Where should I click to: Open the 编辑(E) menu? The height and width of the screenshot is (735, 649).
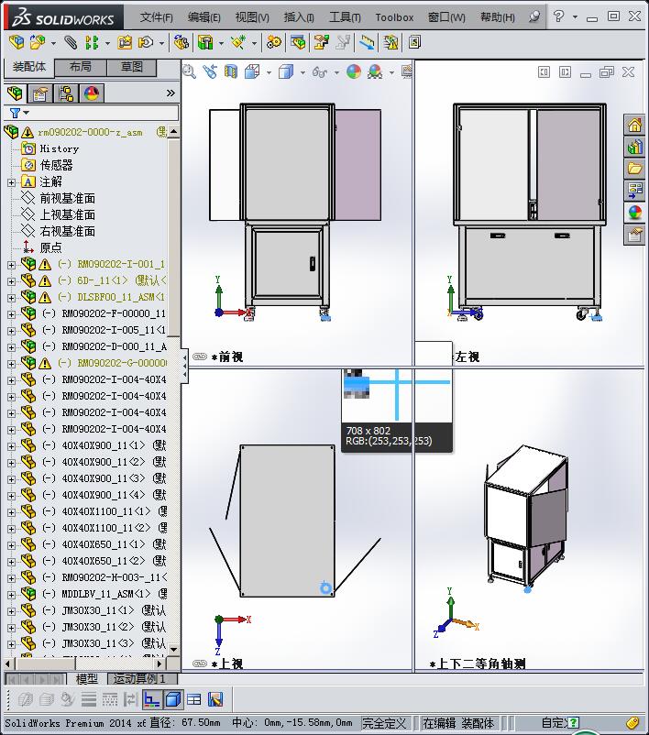pos(204,17)
